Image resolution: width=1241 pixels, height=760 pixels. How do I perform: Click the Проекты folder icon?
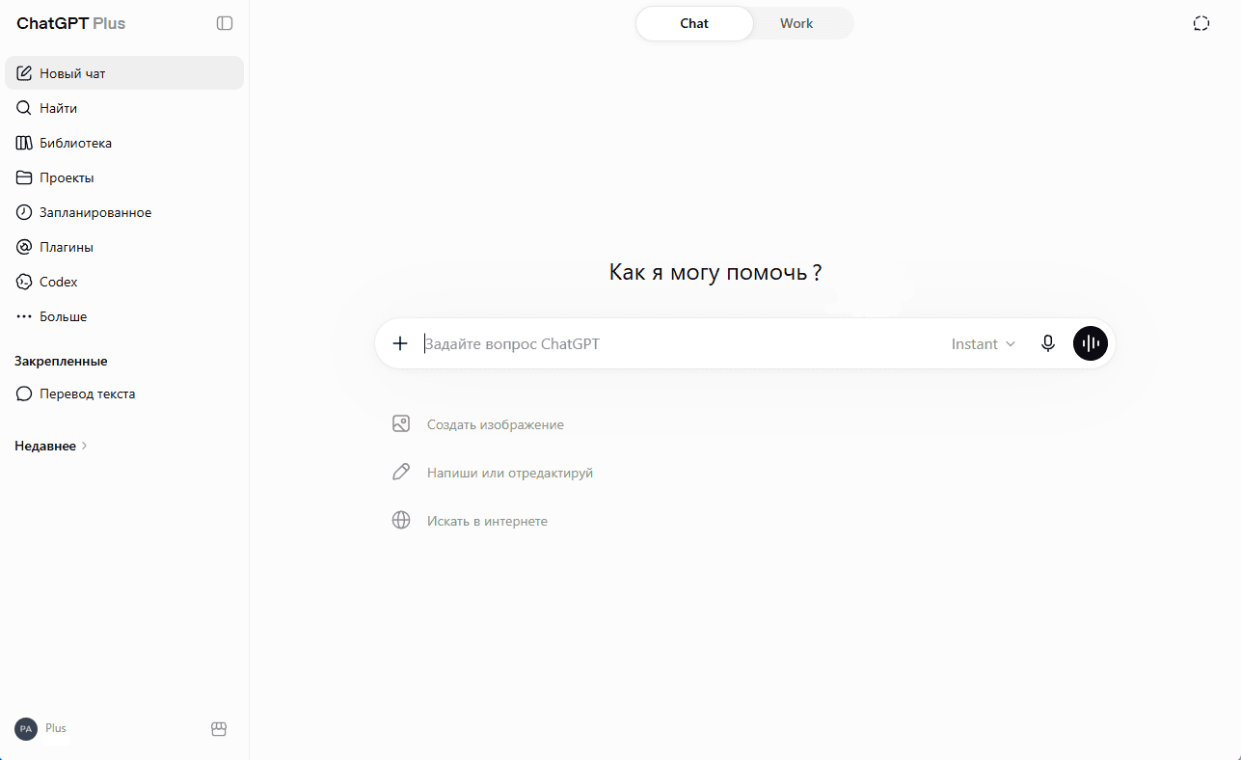tap(24, 177)
